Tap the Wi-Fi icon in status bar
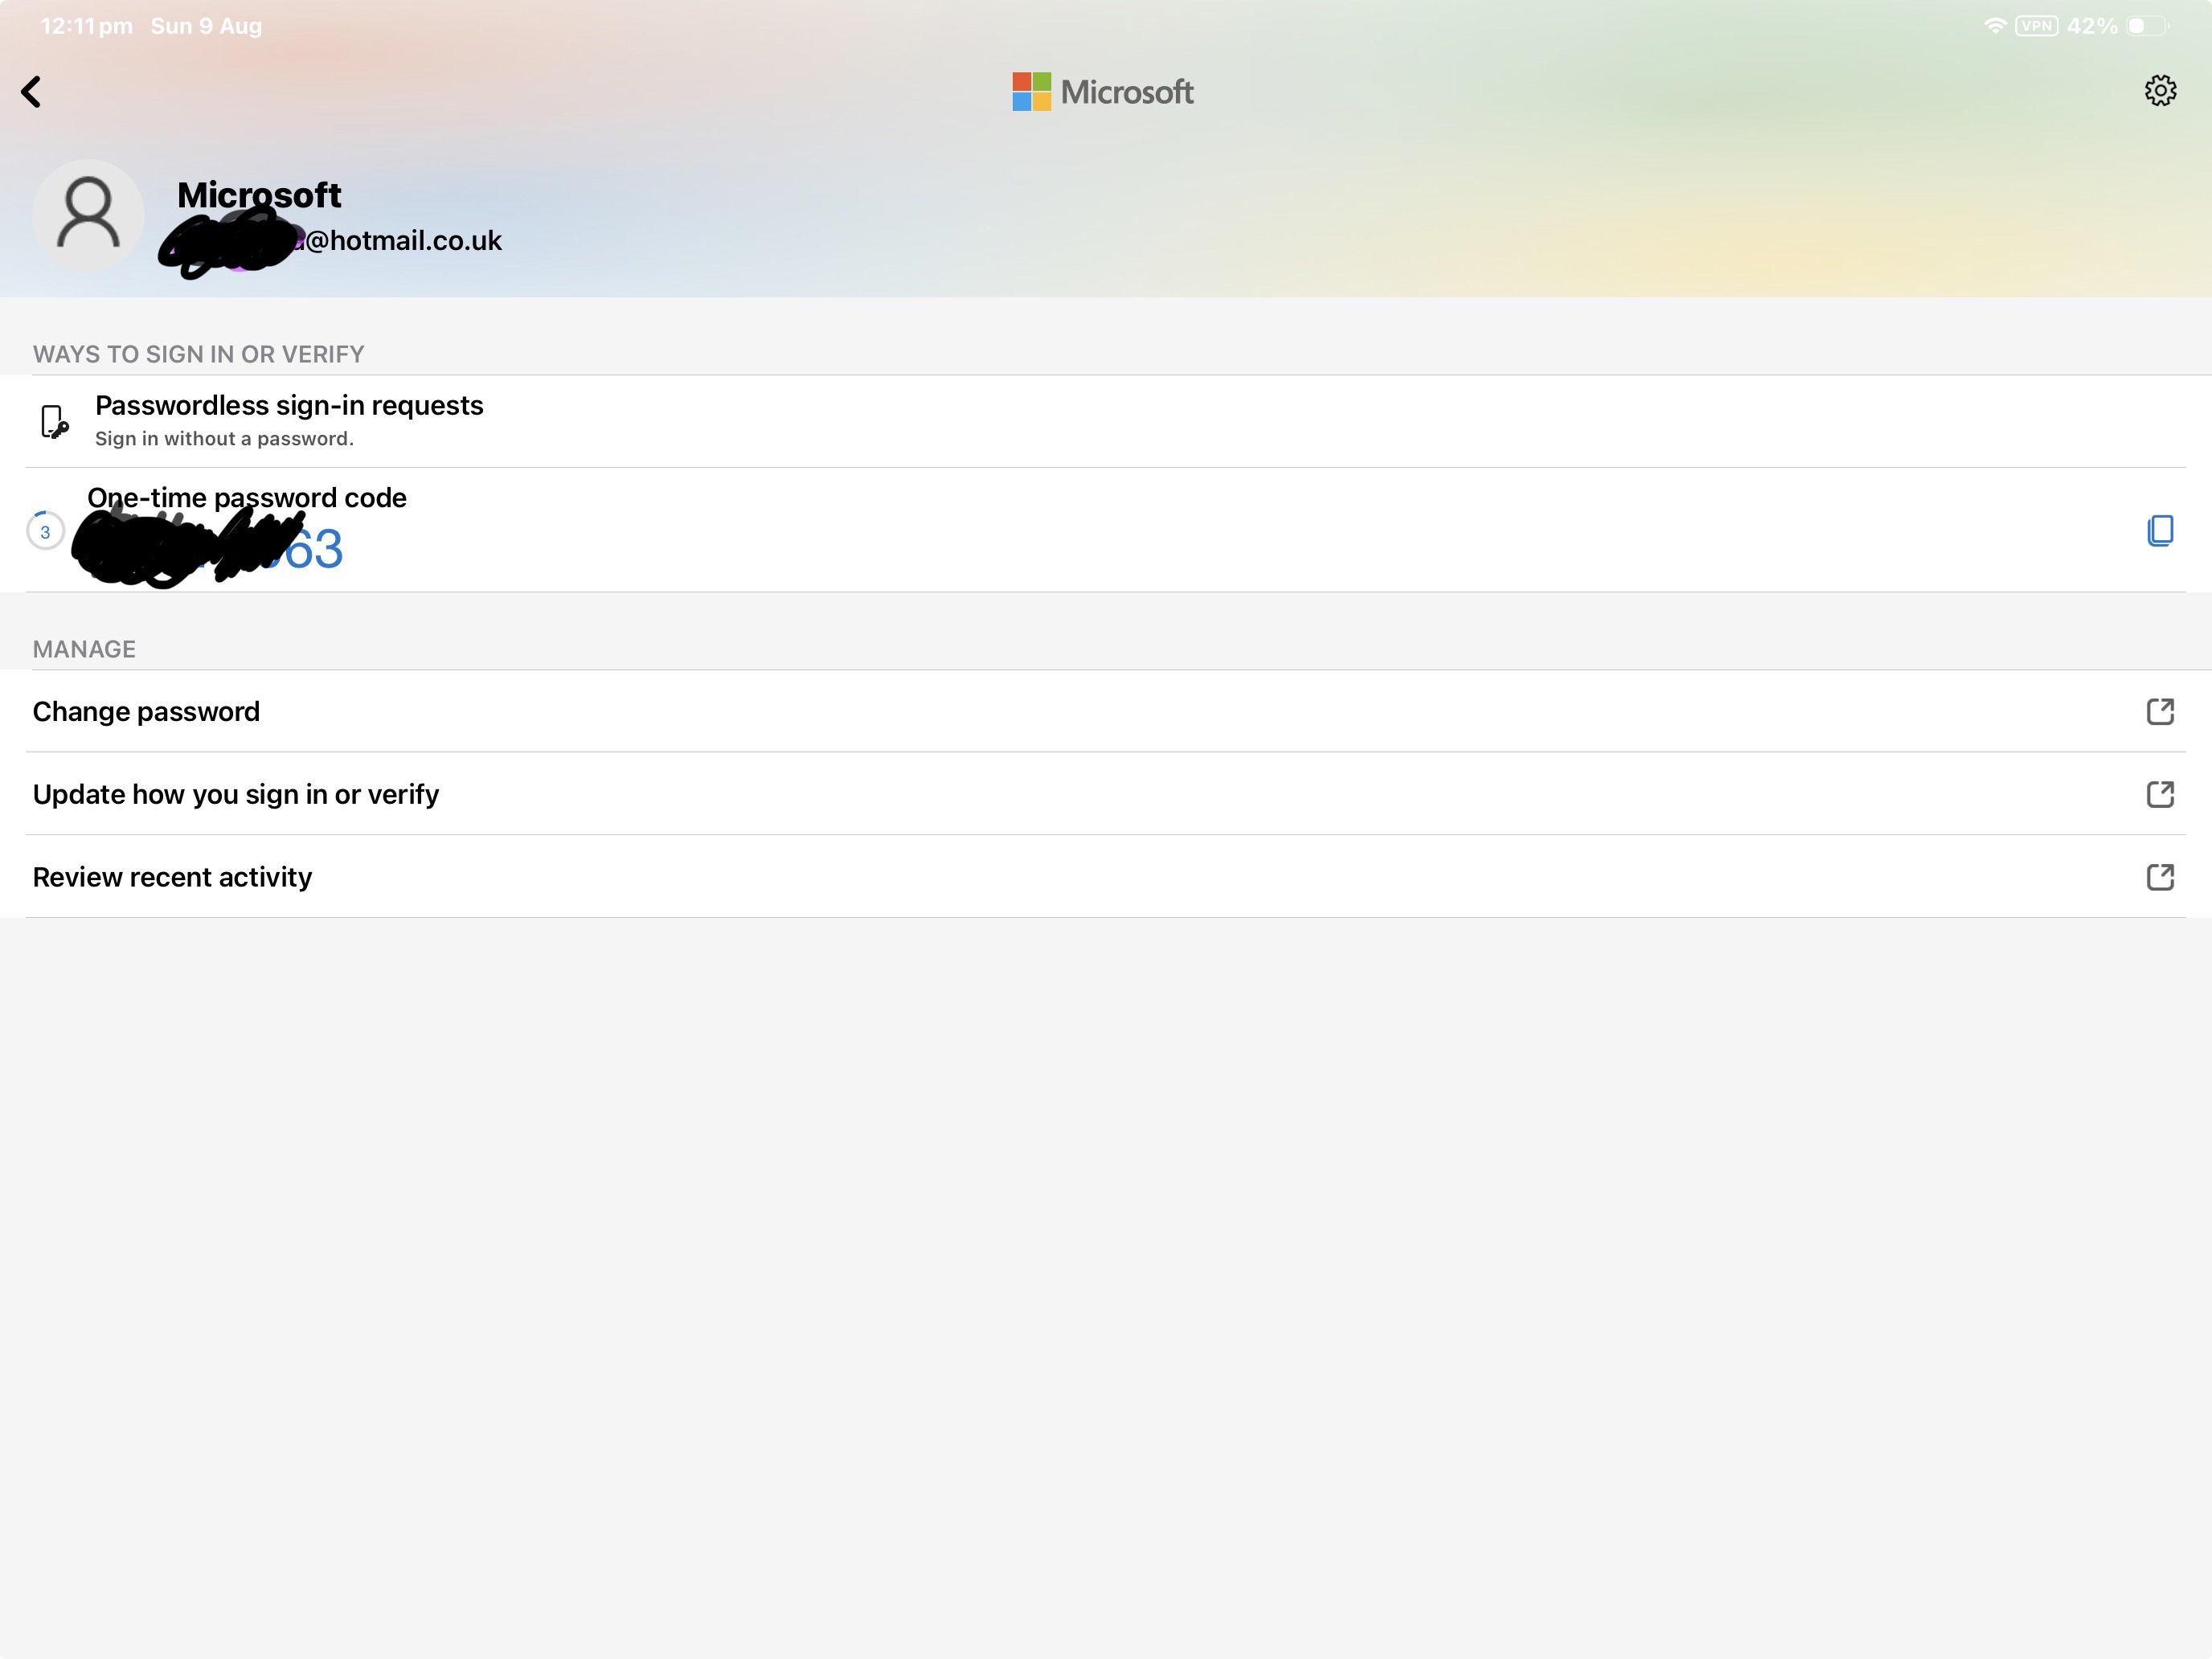 coord(1995,26)
